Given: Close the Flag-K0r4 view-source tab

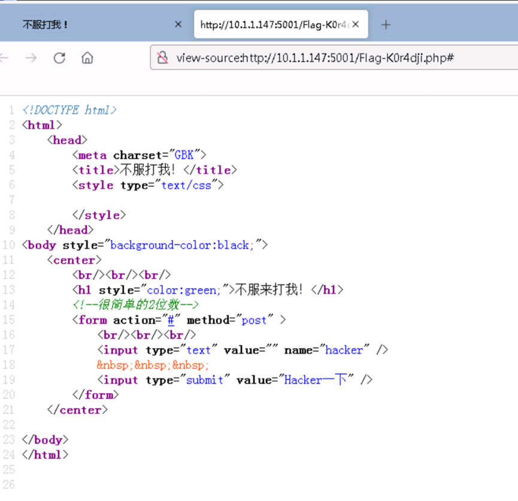Looking at the screenshot, I should [356, 24].
